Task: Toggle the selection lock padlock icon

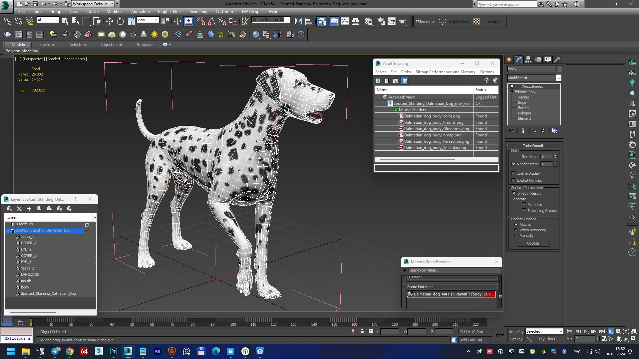Action: pyautogui.click(x=362, y=332)
